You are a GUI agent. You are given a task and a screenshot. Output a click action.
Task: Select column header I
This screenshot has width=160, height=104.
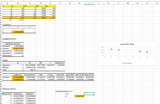[89, 3]
